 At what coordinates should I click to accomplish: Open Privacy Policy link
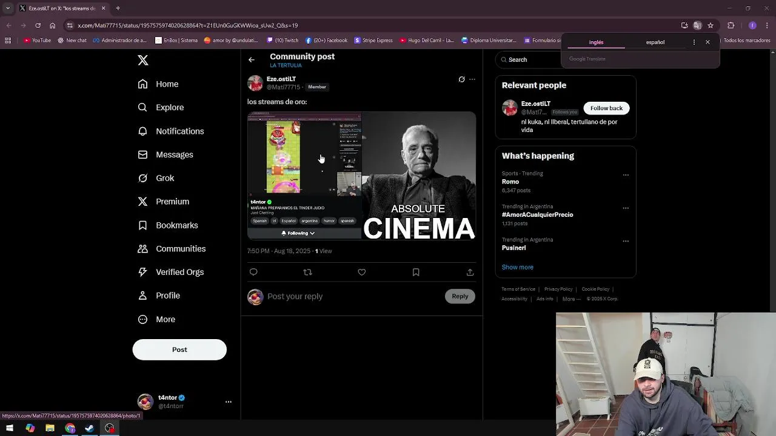click(558, 289)
